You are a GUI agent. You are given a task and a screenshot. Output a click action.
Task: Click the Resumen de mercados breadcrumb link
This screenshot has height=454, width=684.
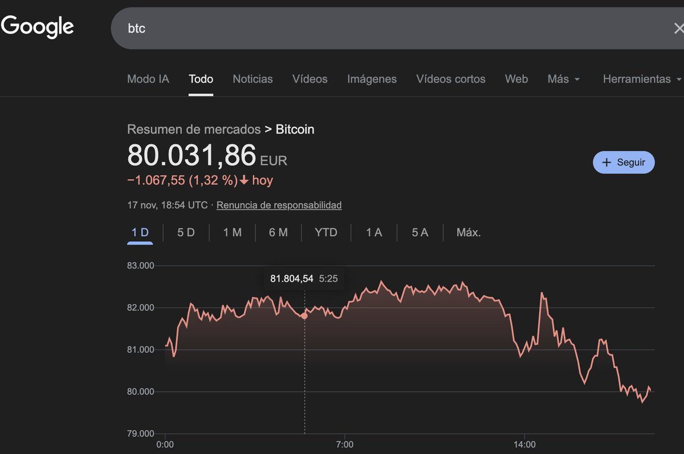click(194, 129)
